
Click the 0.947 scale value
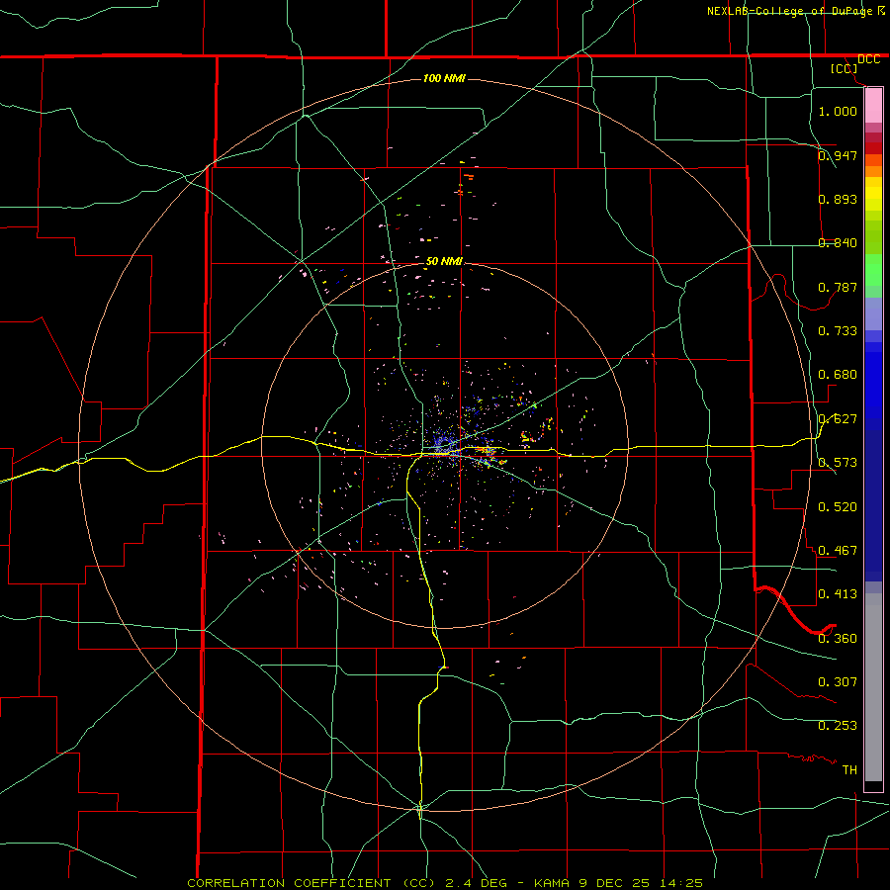838,155
